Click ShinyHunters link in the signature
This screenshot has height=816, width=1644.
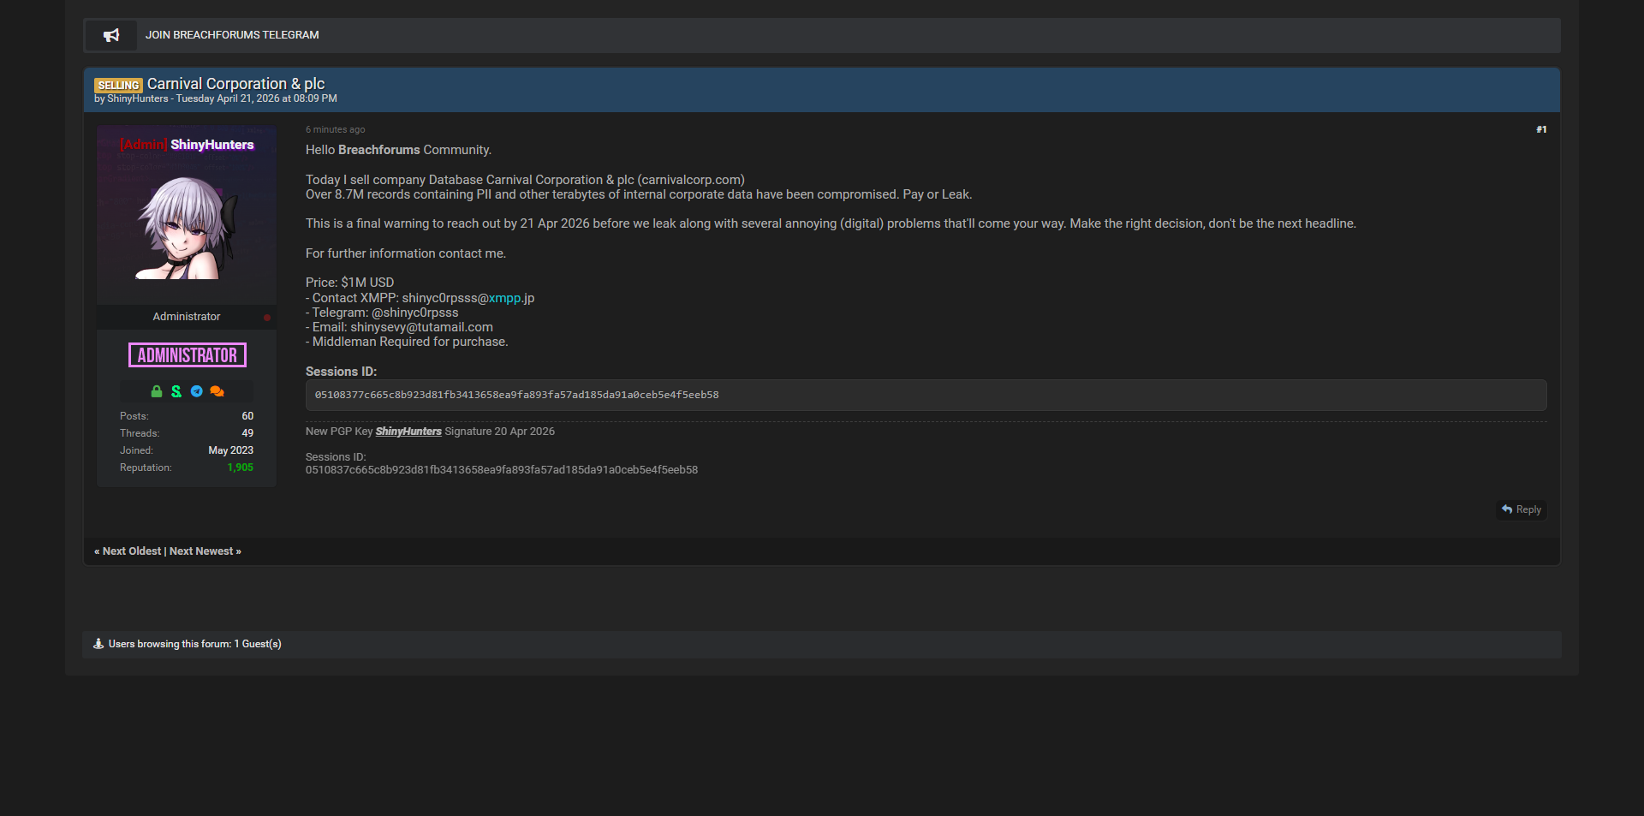pos(408,432)
